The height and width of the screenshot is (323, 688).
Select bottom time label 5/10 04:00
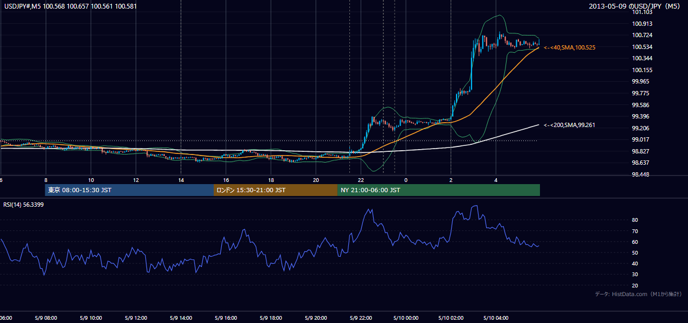point(496,318)
